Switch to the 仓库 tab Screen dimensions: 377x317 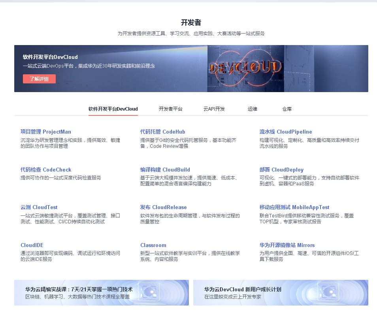click(287, 109)
